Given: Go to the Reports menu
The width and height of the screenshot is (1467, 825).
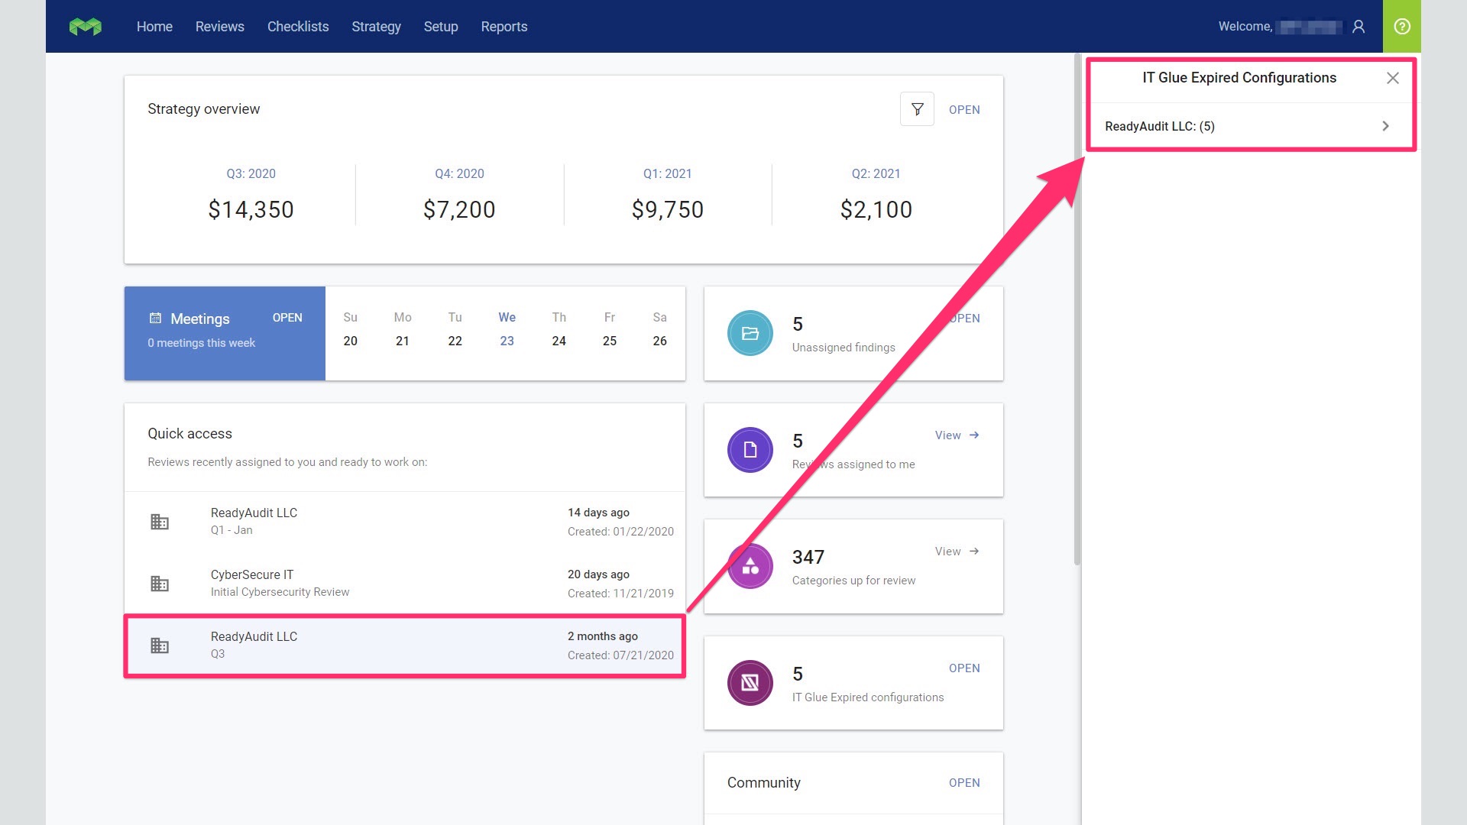Looking at the screenshot, I should 504,27.
